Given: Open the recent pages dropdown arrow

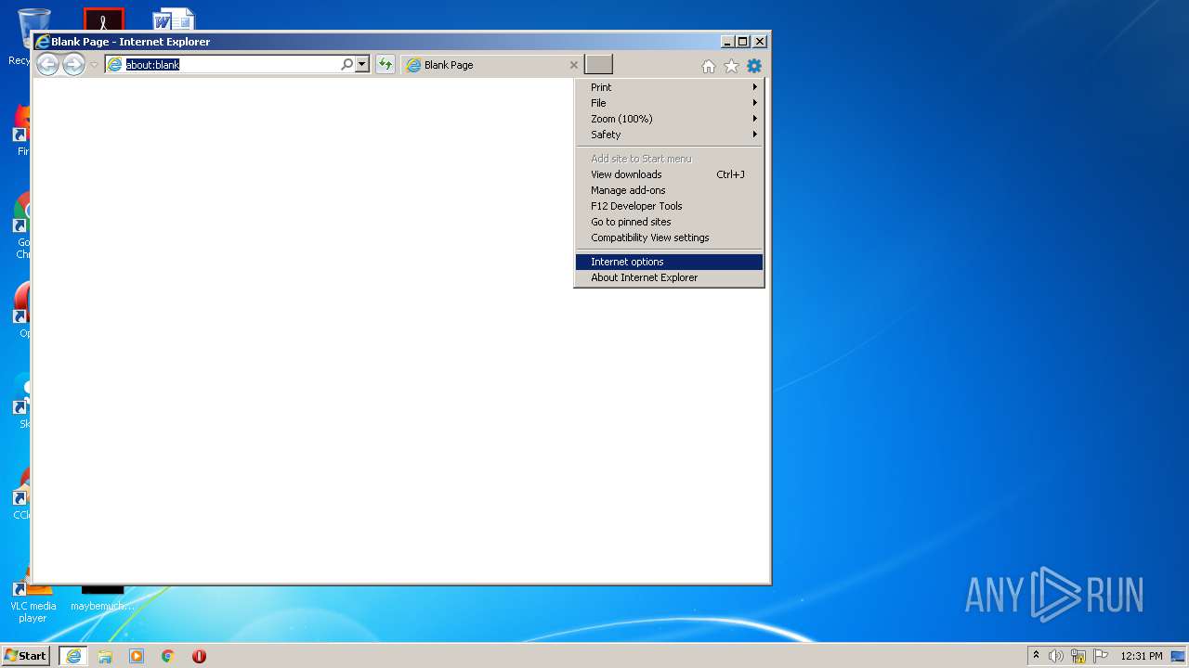Looking at the screenshot, I should pos(94,65).
